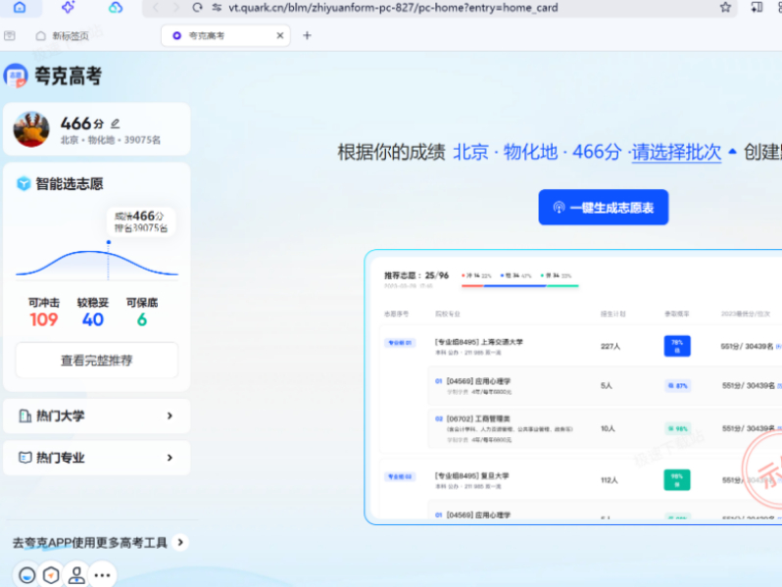The image size is (782, 587).
Task: Click the triangle arrow after 请选择批次
Action: [732, 151]
